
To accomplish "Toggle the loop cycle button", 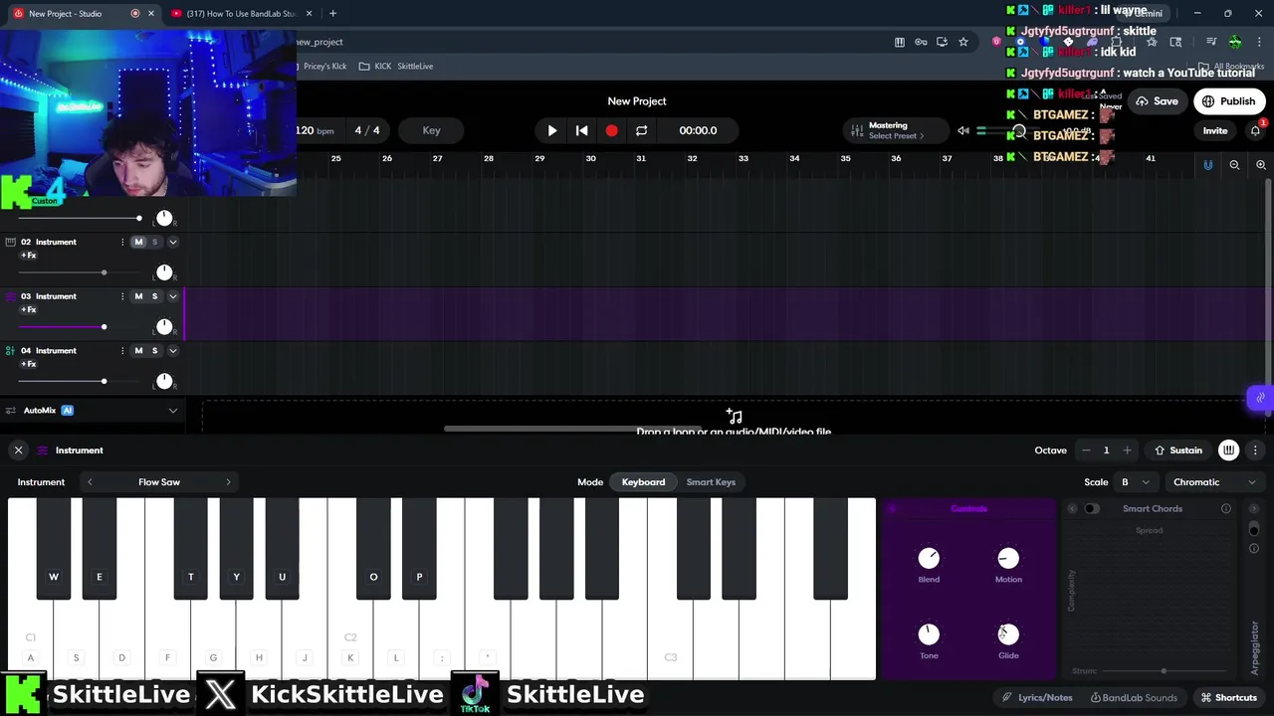I will coord(641,130).
